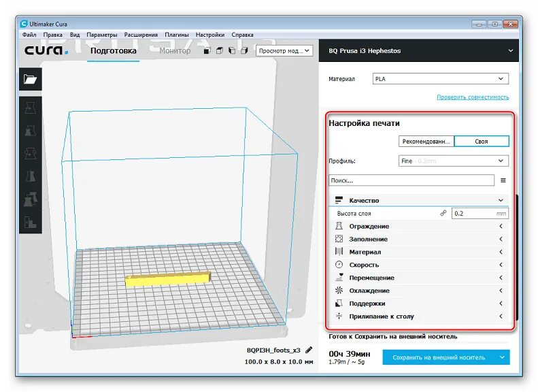Click the Охлаждение fan icon
This screenshot has height=392, width=538.
tap(339, 291)
